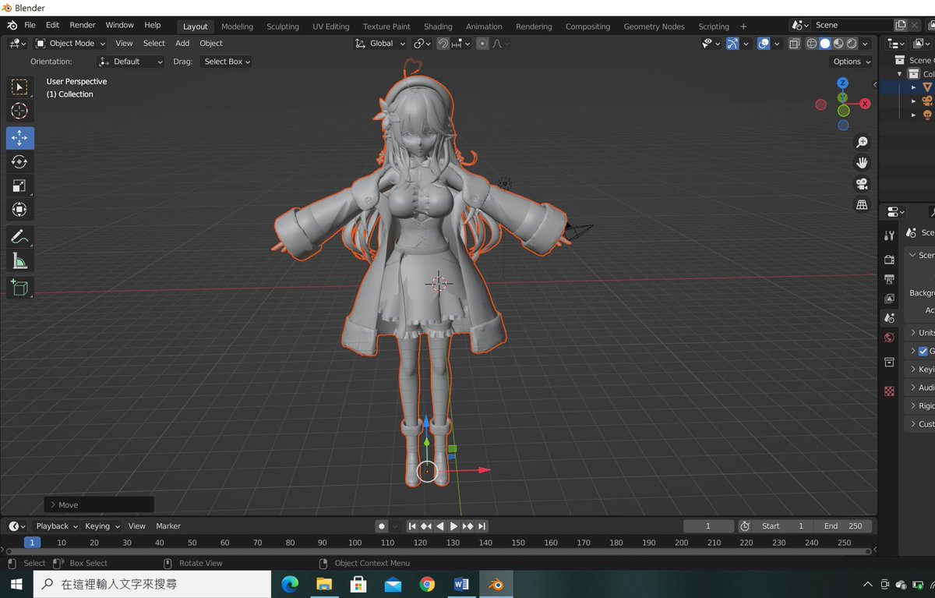Open the Scene properties tab
The width and height of the screenshot is (935, 598).
[x=889, y=318]
